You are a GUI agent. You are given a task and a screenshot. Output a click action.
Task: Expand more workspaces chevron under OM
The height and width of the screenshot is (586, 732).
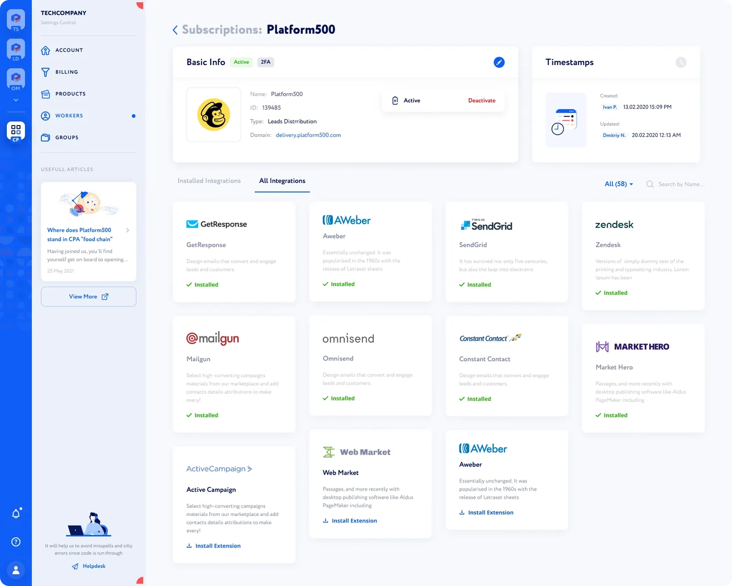point(16,100)
